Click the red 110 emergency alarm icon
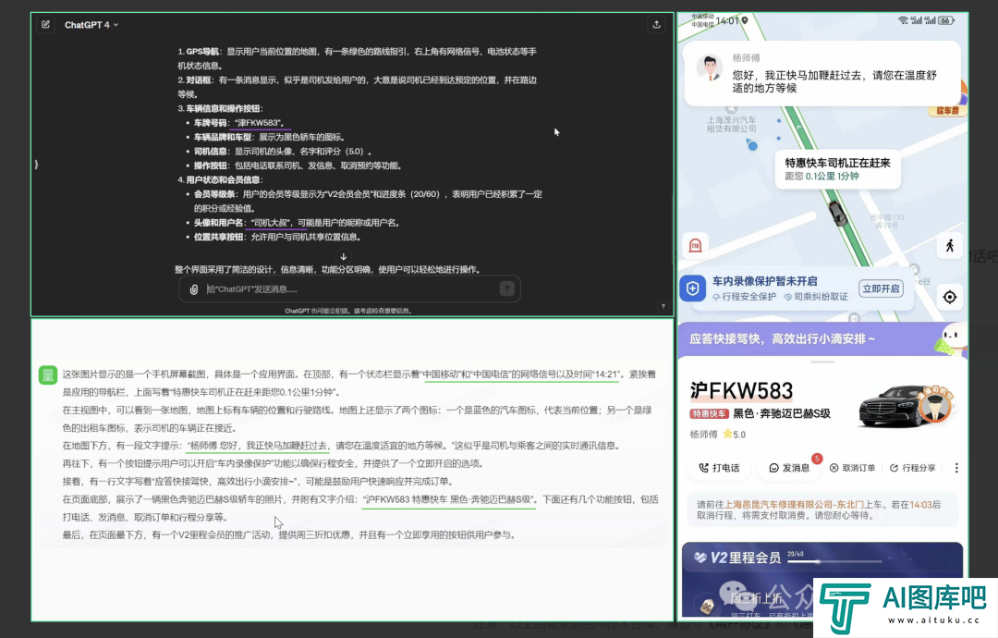Screen dimensions: 998x638 (x=695, y=245)
